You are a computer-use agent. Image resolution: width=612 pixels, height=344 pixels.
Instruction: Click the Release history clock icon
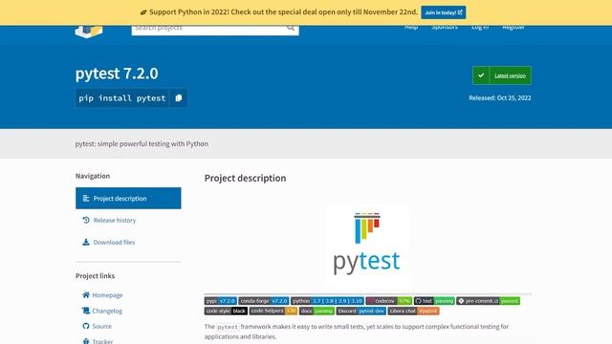[86, 221]
